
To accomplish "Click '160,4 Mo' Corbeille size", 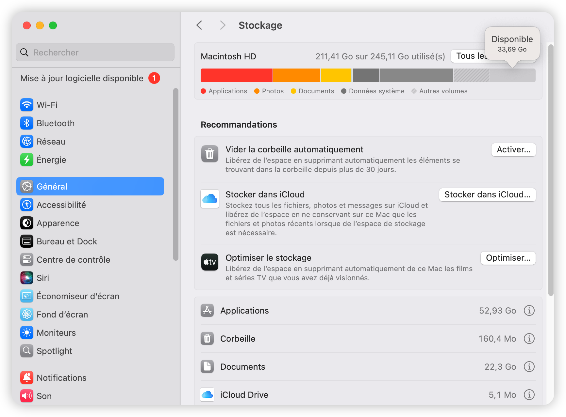I will (497, 339).
